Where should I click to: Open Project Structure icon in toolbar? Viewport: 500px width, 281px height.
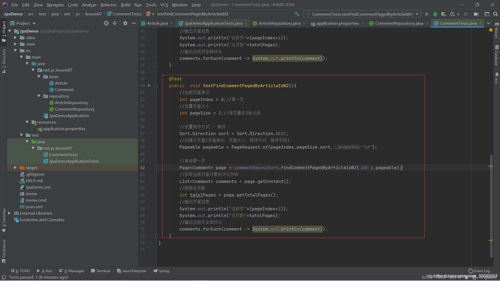(x=476, y=14)
